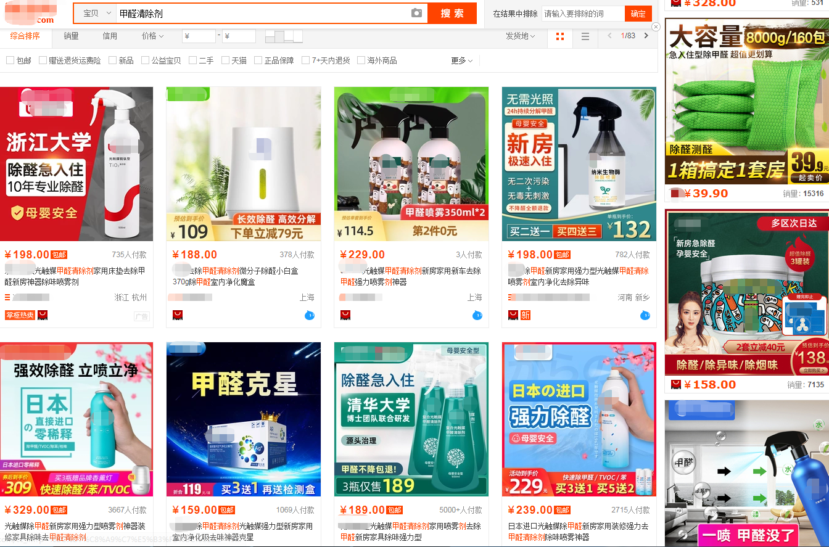The width and height of the screenshot is (829, 547).
Task: Click the camera image-search icon
Action: tap(416, 13)
